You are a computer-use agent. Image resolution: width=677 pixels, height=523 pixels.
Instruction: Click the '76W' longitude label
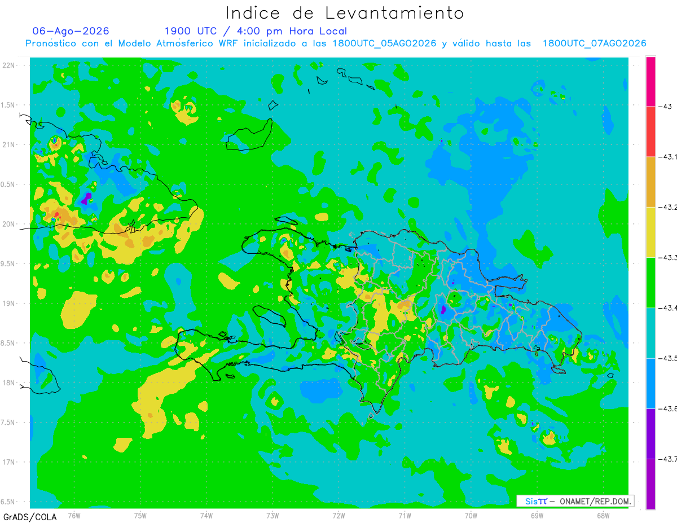(x=74, y=515)
